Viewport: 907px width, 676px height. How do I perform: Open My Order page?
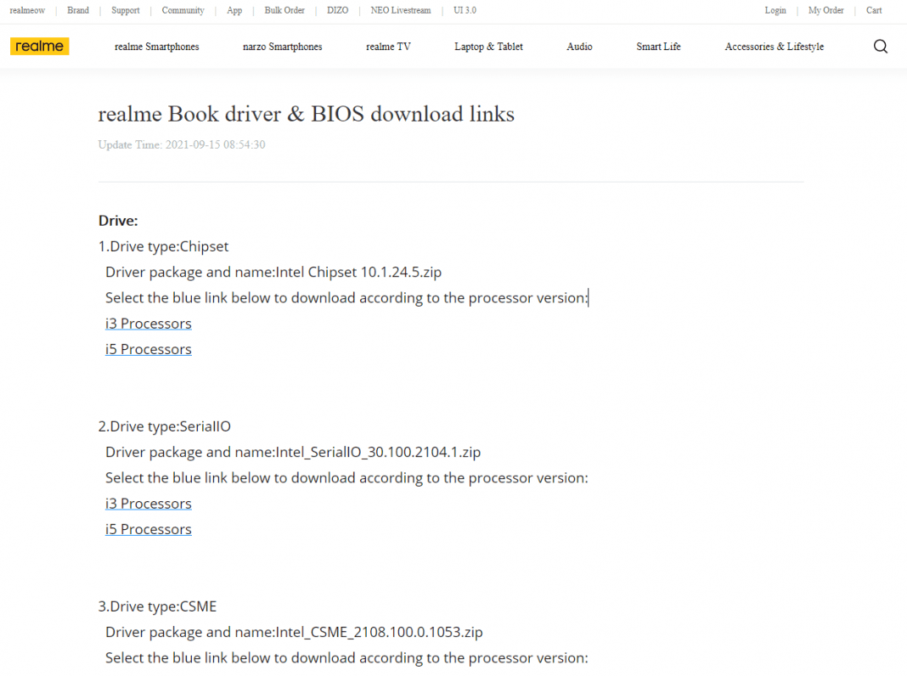(x=825, y=10)
